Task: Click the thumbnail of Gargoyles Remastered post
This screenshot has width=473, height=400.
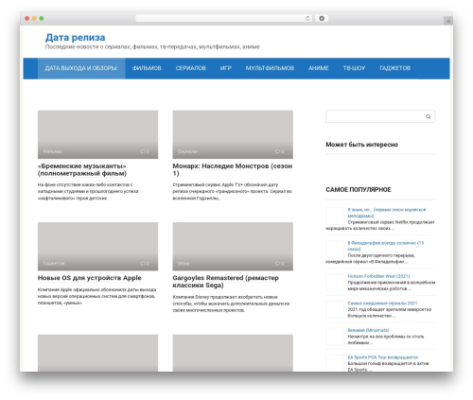Action: (233, 246)
